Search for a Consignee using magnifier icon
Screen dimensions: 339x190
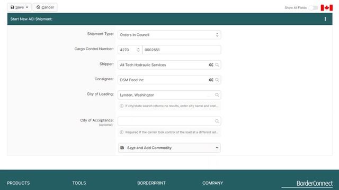(217, 80)
